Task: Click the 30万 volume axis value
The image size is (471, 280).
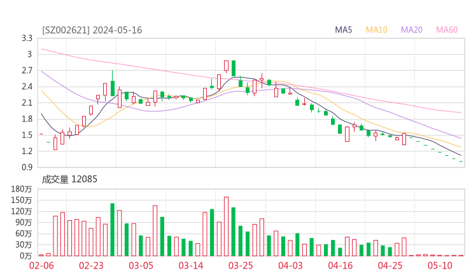Action: [x=24, y=245]
